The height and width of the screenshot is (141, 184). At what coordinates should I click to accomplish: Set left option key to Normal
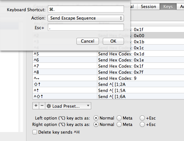point(96,118)
